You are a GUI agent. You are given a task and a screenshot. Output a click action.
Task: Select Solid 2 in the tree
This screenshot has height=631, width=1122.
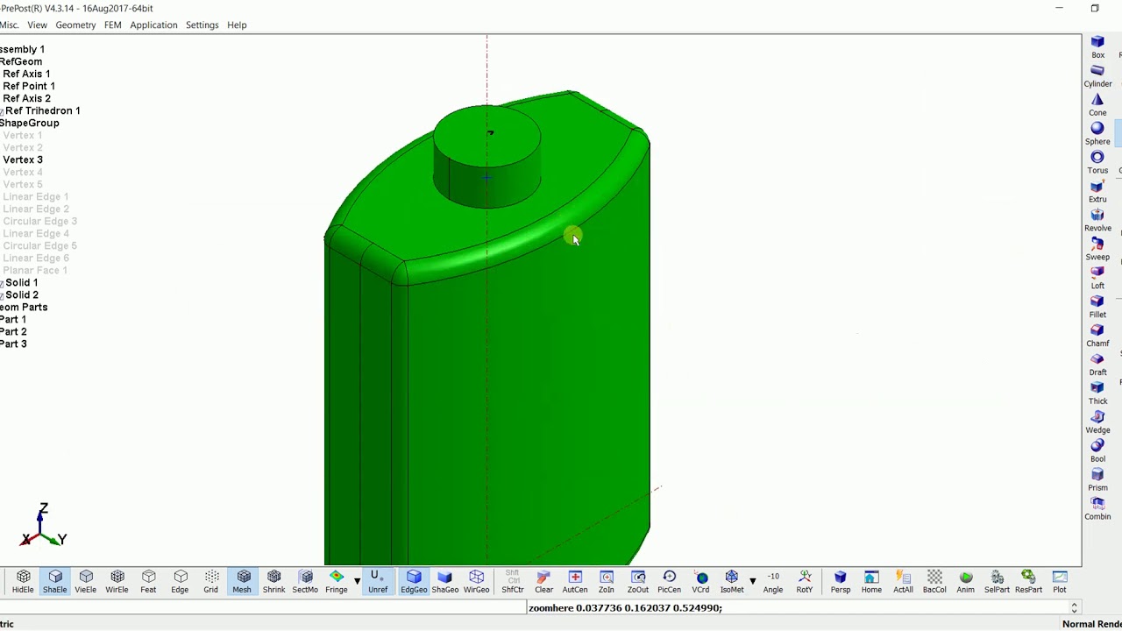[22, 294]
